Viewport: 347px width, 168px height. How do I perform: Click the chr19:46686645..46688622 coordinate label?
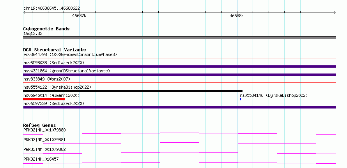(51, 9)
